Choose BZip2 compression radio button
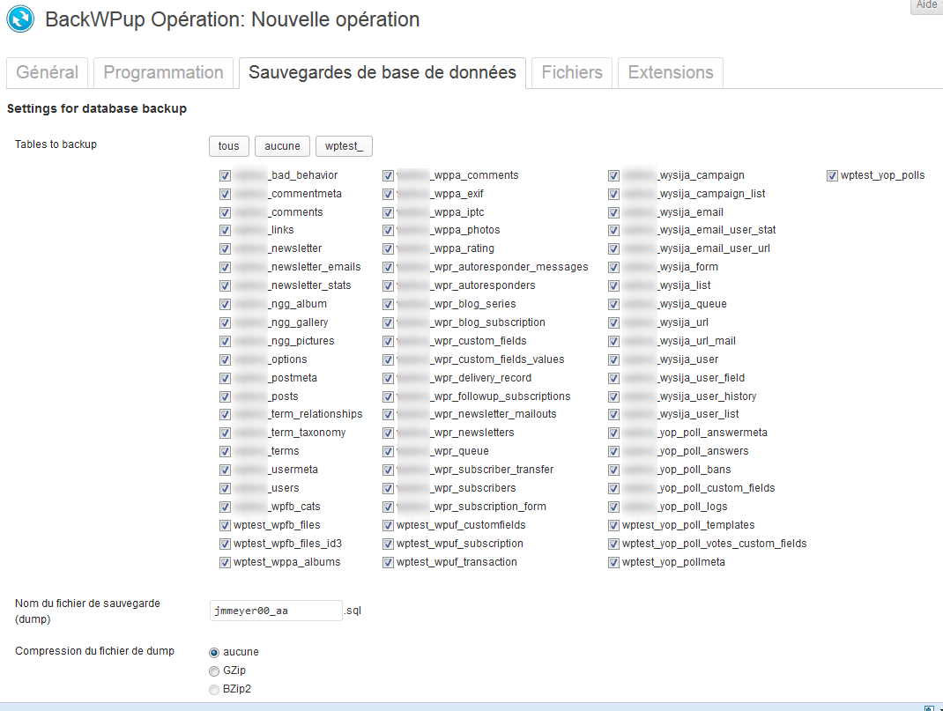The height and width of the screenshot is (711, 943). 214,690
